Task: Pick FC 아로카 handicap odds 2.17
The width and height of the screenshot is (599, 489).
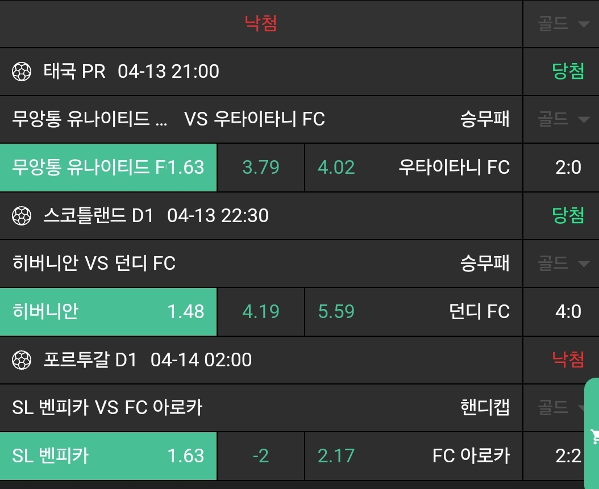Action: point(413,456)
